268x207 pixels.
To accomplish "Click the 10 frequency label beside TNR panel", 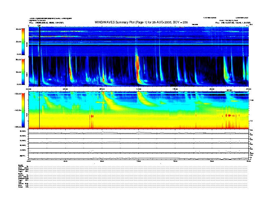I will click(x=251, y=121).
